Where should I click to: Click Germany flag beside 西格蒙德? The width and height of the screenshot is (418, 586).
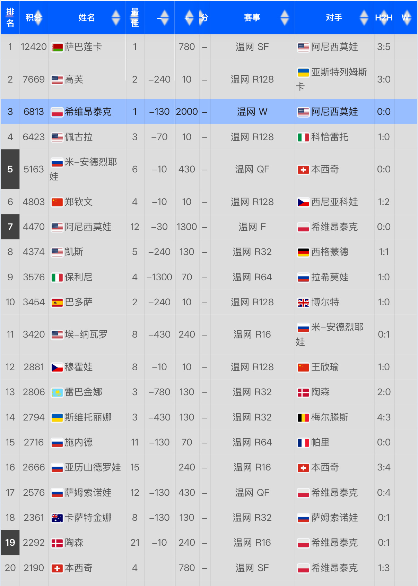click(x=303, y=252)
